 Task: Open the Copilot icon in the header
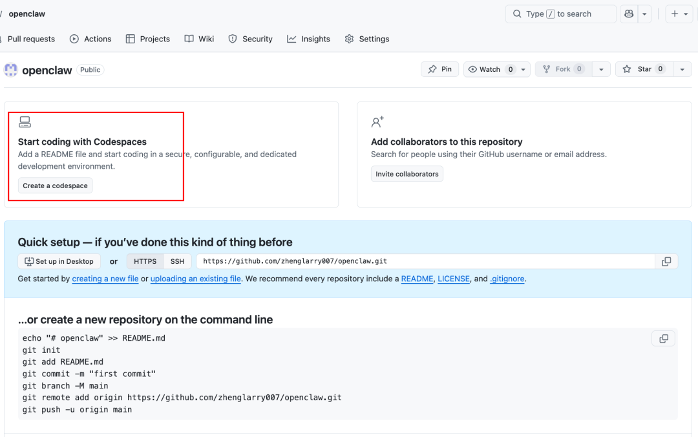[x=629, y=14]
